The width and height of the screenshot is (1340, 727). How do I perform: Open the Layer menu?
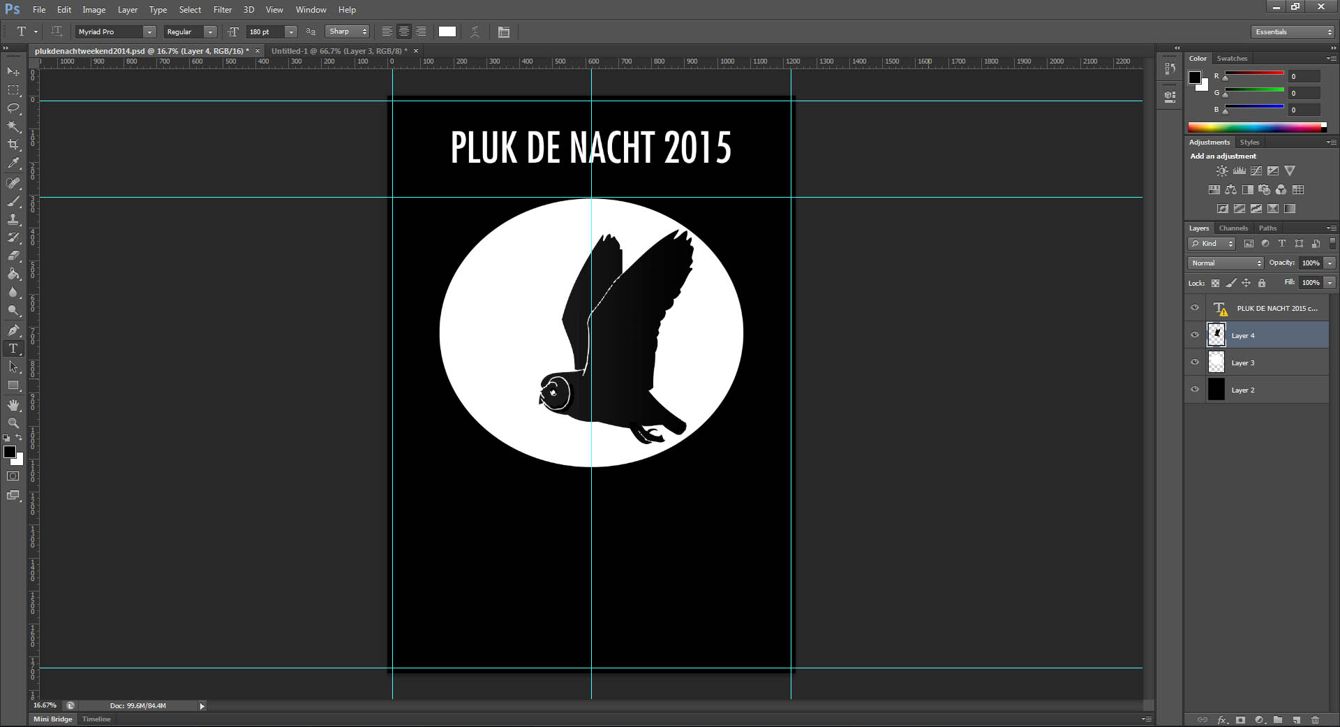pyautogui.click(x=128, y=10)
